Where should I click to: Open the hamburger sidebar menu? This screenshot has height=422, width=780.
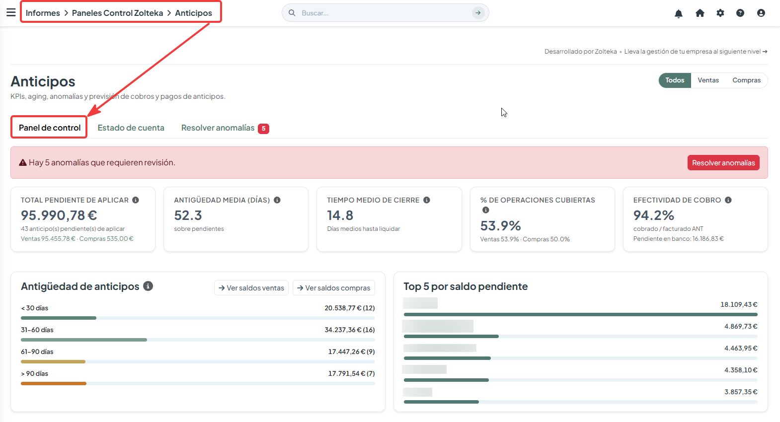pyautogui.click(x=11, y=12)
